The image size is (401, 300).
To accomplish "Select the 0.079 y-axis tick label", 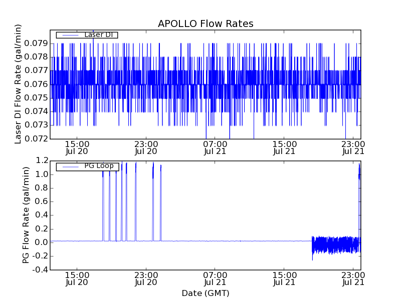I will point(36,43).
